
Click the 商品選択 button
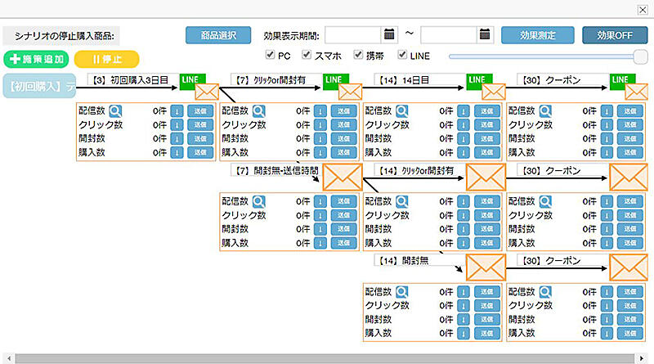218,35
